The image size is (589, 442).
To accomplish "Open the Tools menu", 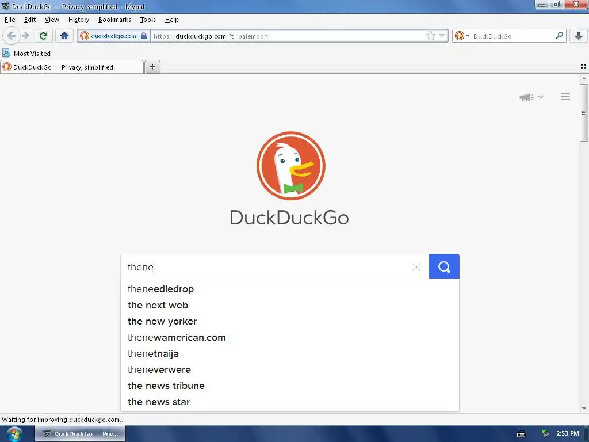I will pyautogui.click(x=148, y=20).
